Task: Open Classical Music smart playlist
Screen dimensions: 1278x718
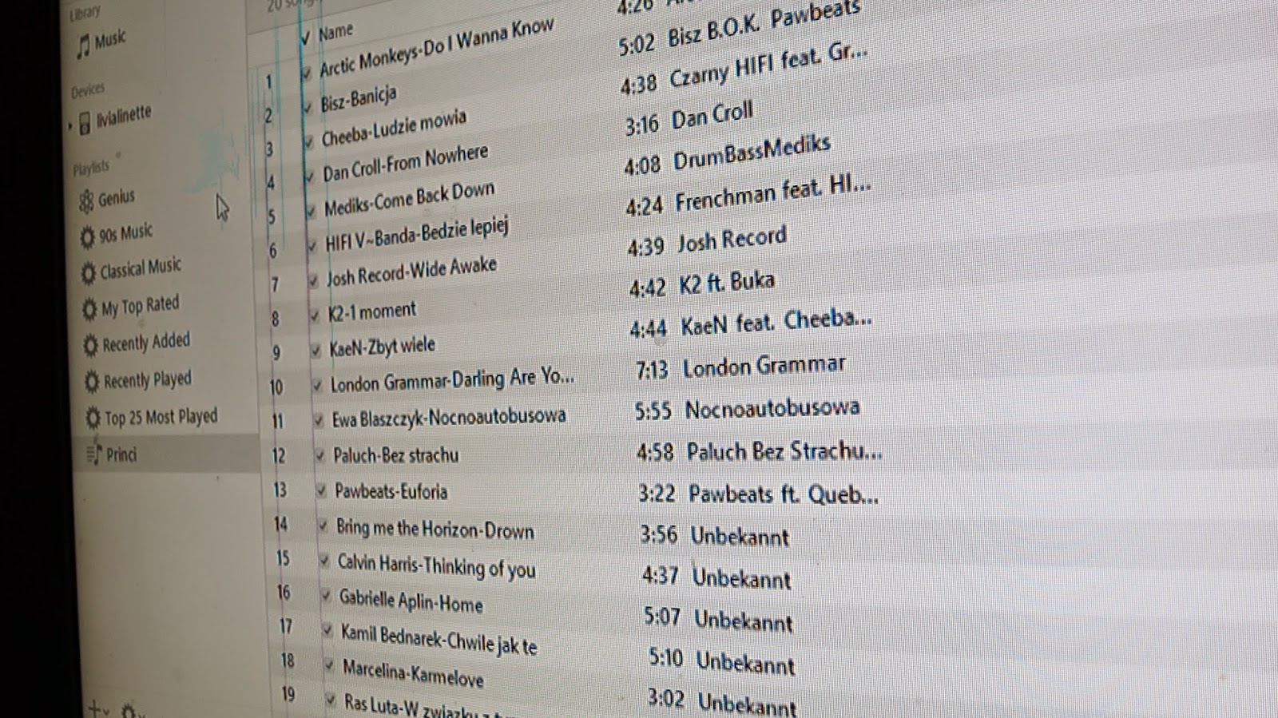Action: tap(131, 270)
